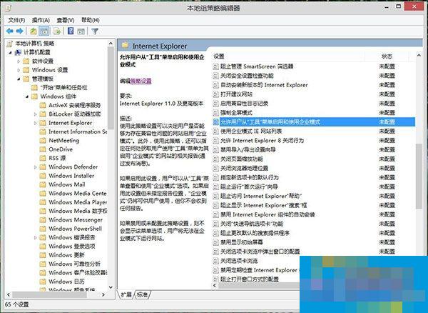Expand the Internet Explorer tree node
428x313 pixels.
[35, 123]
